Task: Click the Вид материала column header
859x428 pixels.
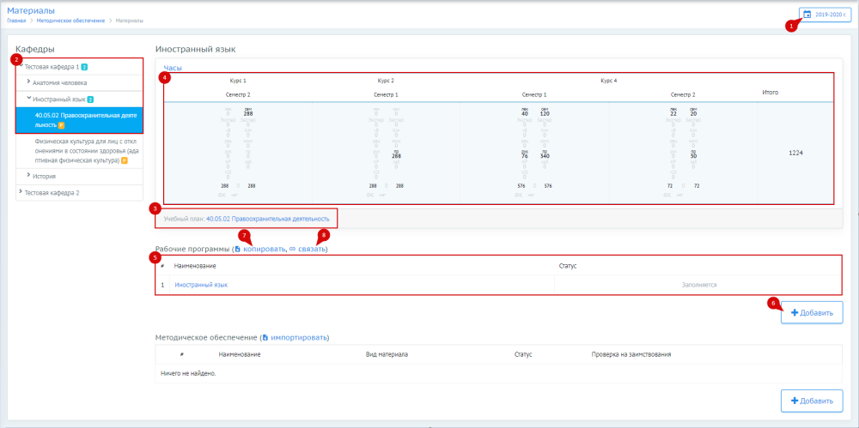Action: point(387,354)
